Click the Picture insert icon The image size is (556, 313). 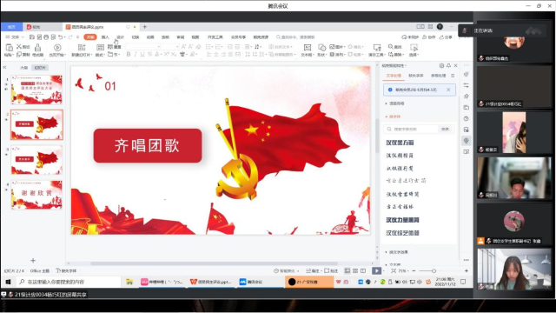332,46
